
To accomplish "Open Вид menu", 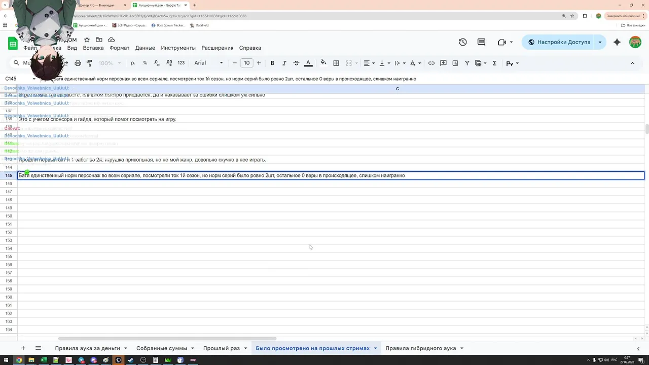I will pos(72,48).
